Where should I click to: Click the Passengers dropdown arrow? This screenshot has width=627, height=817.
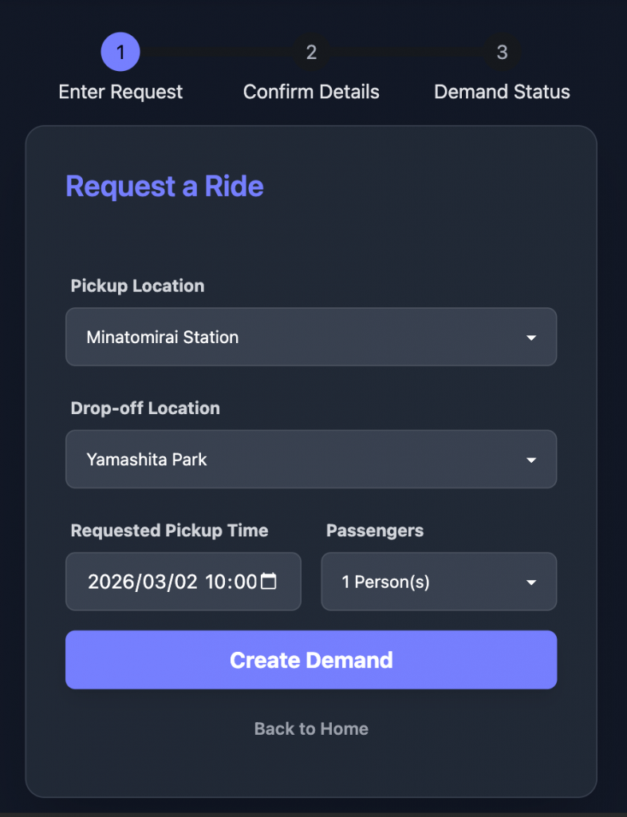531,582
